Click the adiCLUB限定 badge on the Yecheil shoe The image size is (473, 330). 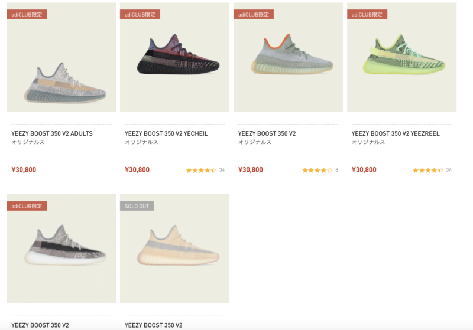tap(140, 14)
